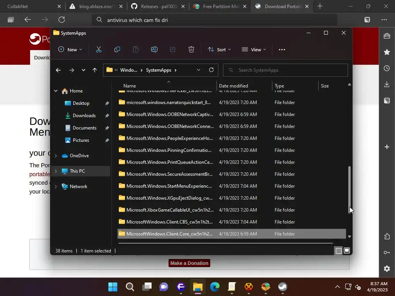This screenshot has height=296, width=395.
Task: Reload the page in the Edge browser
Action: [62, 20]
